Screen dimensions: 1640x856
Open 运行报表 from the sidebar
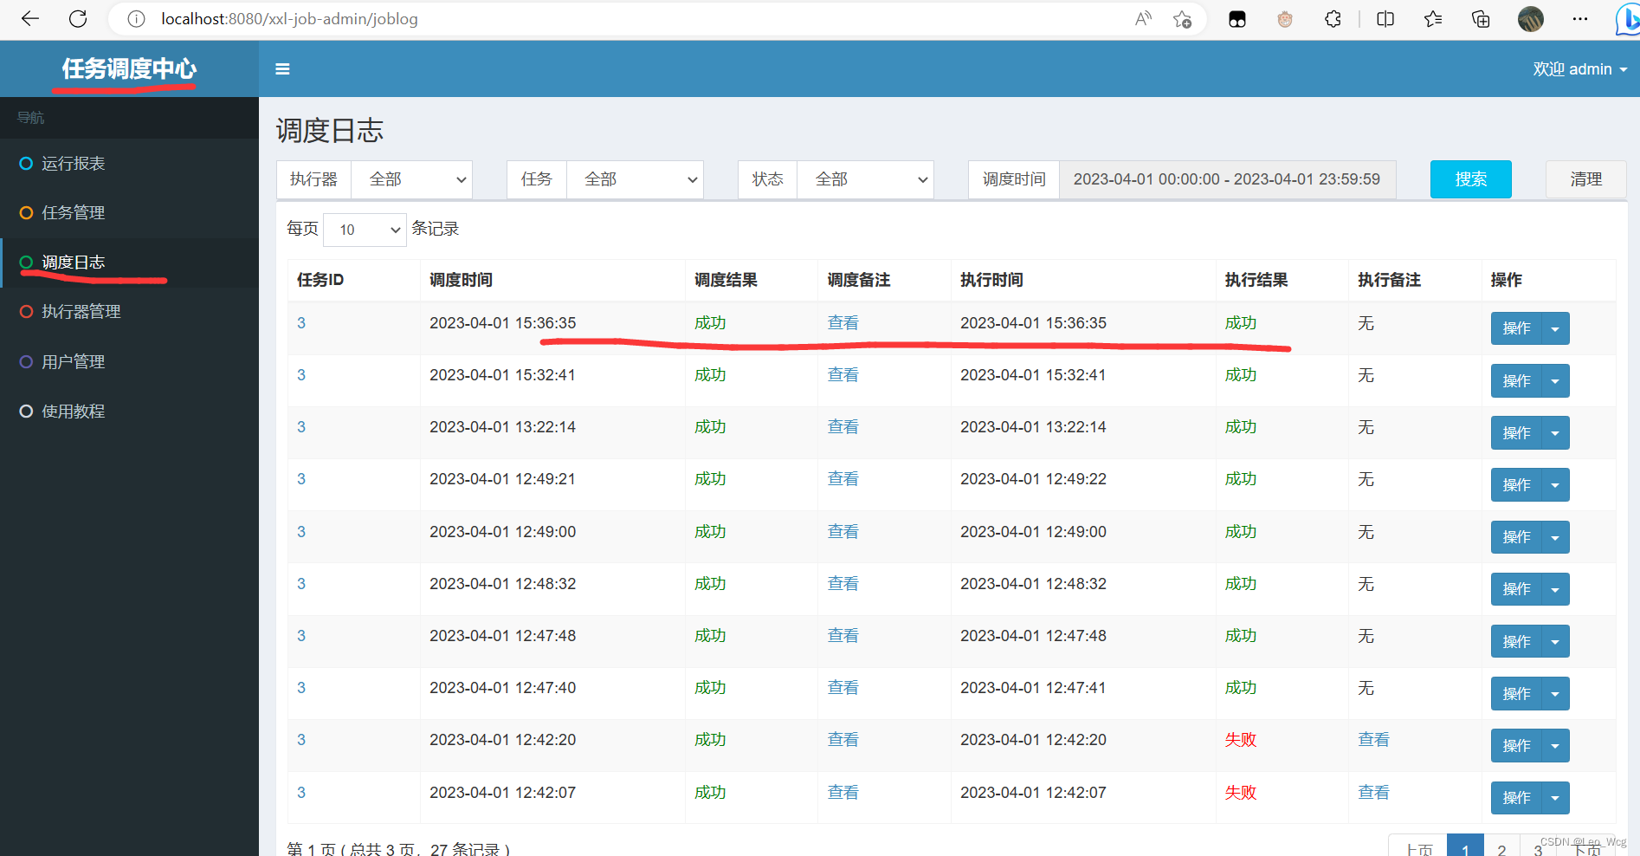coord(74,163)
